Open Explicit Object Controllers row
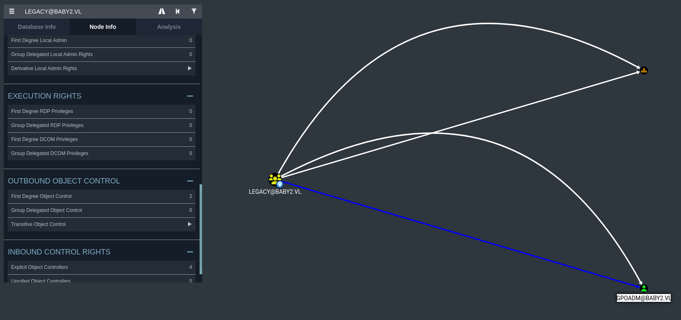Image resolution: width=681 pixels, height=320 pixels. pos(101,267)
